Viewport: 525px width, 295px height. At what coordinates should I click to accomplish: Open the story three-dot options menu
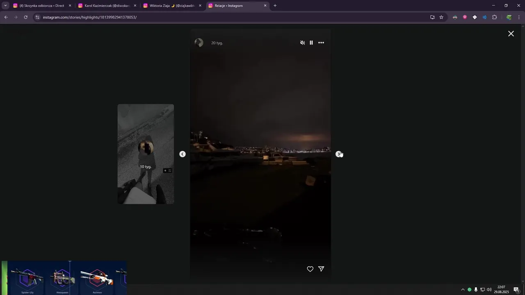pos(321,43)
